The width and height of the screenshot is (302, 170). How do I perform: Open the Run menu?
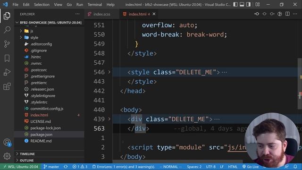[80, 5]
